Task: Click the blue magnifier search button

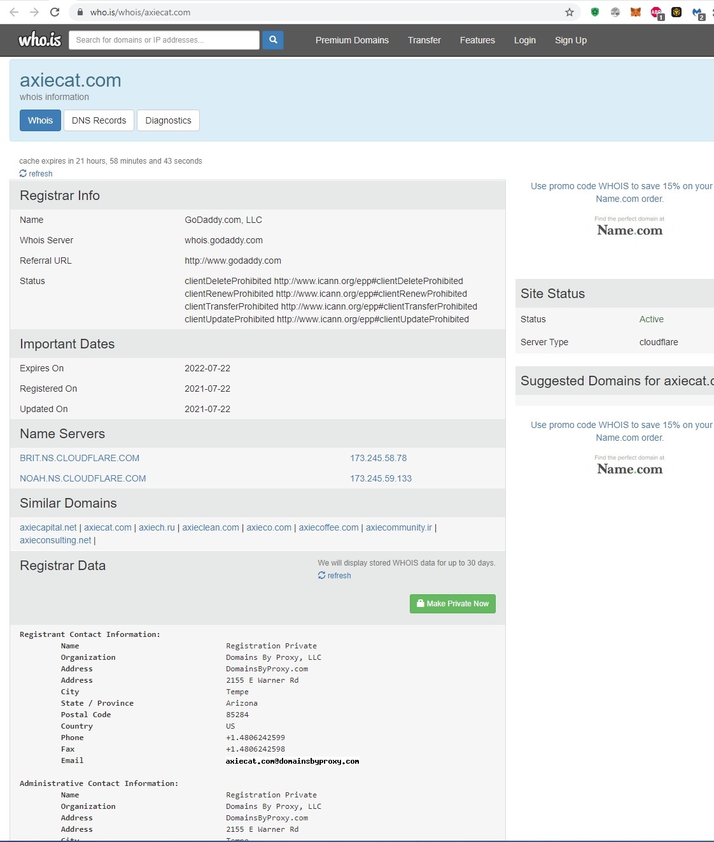Action: click(x=273, y=40)
